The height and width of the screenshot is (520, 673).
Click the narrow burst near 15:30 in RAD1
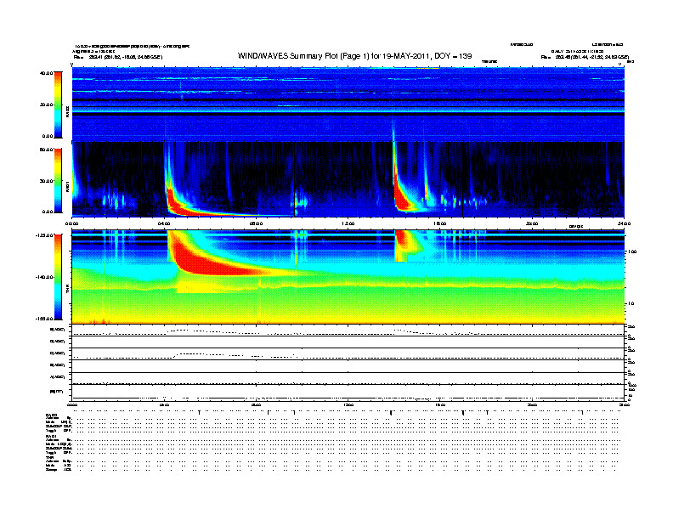click(427, 189)
